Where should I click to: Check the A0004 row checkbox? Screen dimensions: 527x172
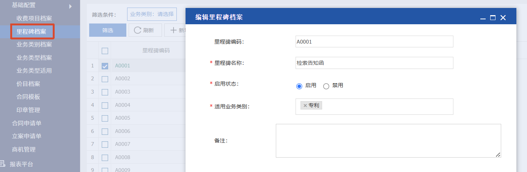point(105,105)
